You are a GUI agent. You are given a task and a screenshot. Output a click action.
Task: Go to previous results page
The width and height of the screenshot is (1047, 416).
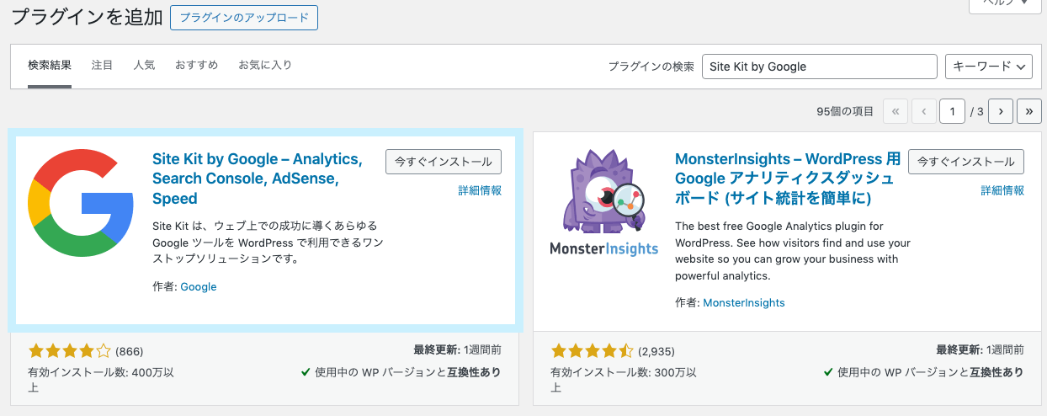pos(924,111)
